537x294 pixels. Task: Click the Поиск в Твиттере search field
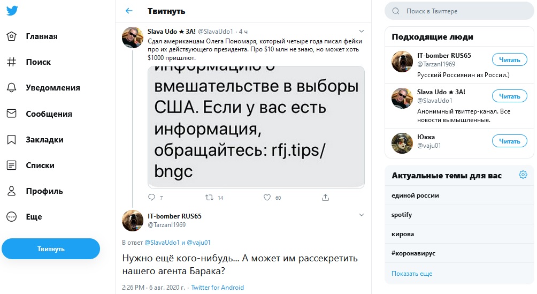tap(460, 11)
